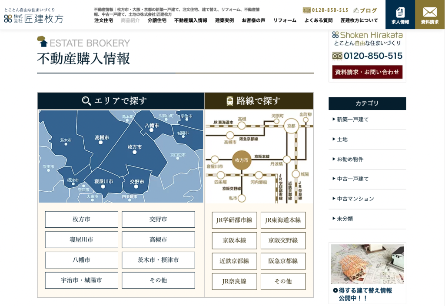This screenshot has width=445, height=306.
Task: Select the 京阪本線 route button
Action: pos(234,241)
